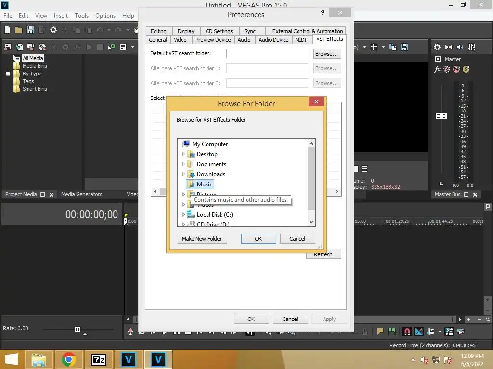Toggle fader channel lock on Master bus

[441, 184]
